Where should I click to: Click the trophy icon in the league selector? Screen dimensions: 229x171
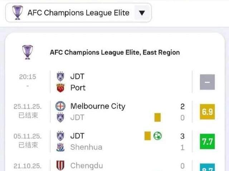tap(17, 13)
